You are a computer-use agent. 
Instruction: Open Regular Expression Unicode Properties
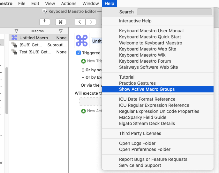[158, 112]
